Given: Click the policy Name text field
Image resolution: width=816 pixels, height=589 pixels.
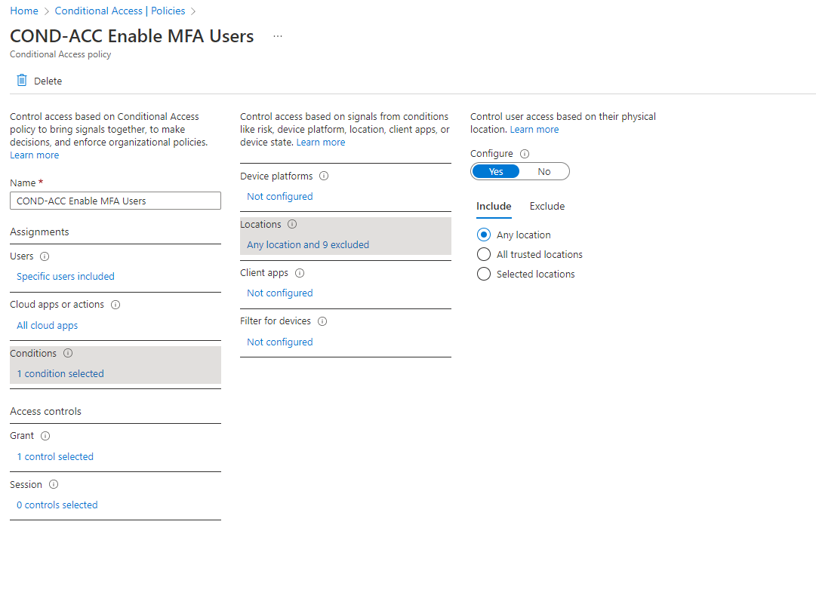Looking at the screenshot, I should 115,201.
